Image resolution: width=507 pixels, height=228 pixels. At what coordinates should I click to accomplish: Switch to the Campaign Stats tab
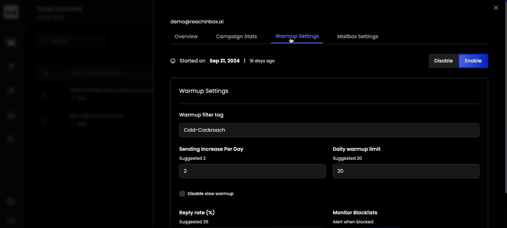click(x=236, y=37)
